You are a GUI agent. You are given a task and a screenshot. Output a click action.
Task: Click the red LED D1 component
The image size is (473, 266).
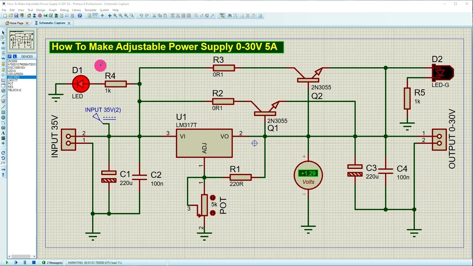(x=81, y=84)
